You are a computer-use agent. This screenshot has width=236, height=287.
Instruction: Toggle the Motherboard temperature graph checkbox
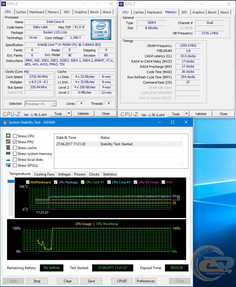[28, 182]
